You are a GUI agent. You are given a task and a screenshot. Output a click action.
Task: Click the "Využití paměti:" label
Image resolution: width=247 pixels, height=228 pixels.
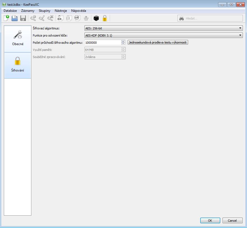42,50
